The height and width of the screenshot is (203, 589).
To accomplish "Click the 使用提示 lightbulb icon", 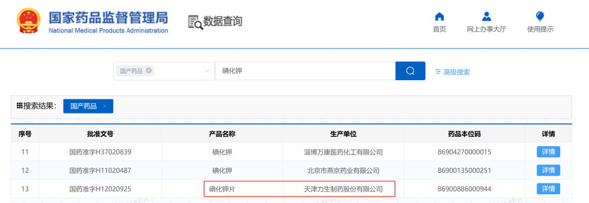I will tap(540, 16).
